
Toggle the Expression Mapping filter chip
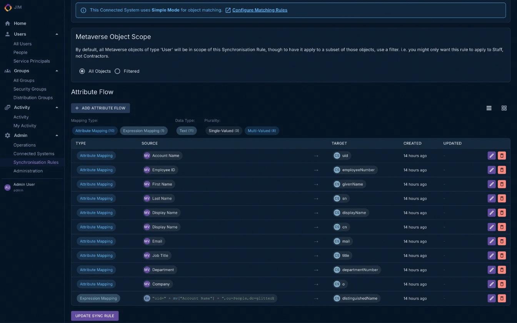pos(143,131)
